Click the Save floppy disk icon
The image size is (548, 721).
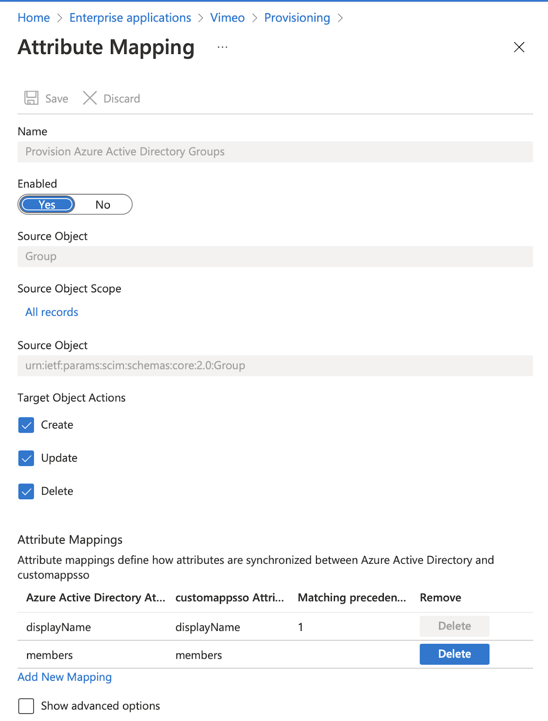tap(31, 98)
